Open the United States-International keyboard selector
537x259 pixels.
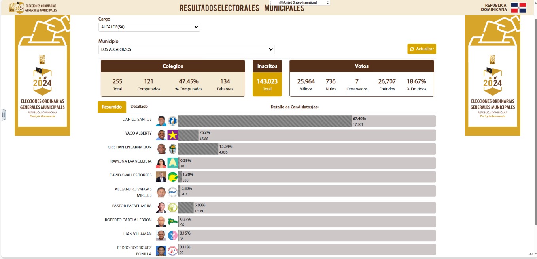tap(304, 2)
